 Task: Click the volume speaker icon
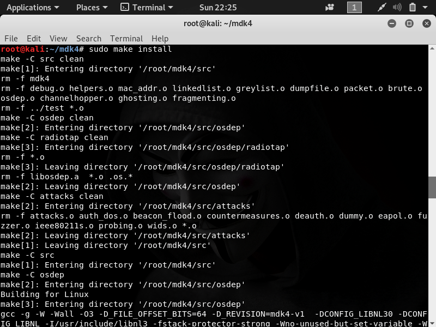397,8
